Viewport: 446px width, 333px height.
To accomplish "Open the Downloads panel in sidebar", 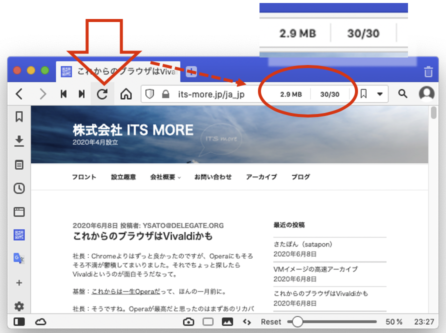I will pyautogui.click(x=19, y=140).
